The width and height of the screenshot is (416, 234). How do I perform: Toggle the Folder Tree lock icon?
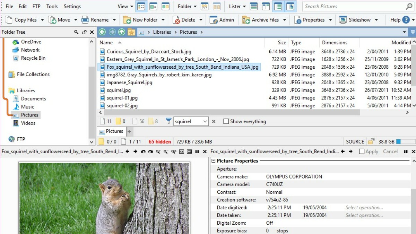[84, 32]
